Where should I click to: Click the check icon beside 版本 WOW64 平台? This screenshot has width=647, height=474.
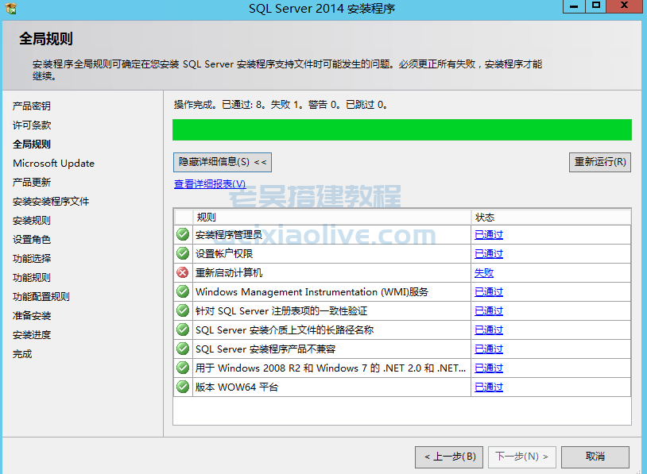pyautogui.click(x=183, y=387)
